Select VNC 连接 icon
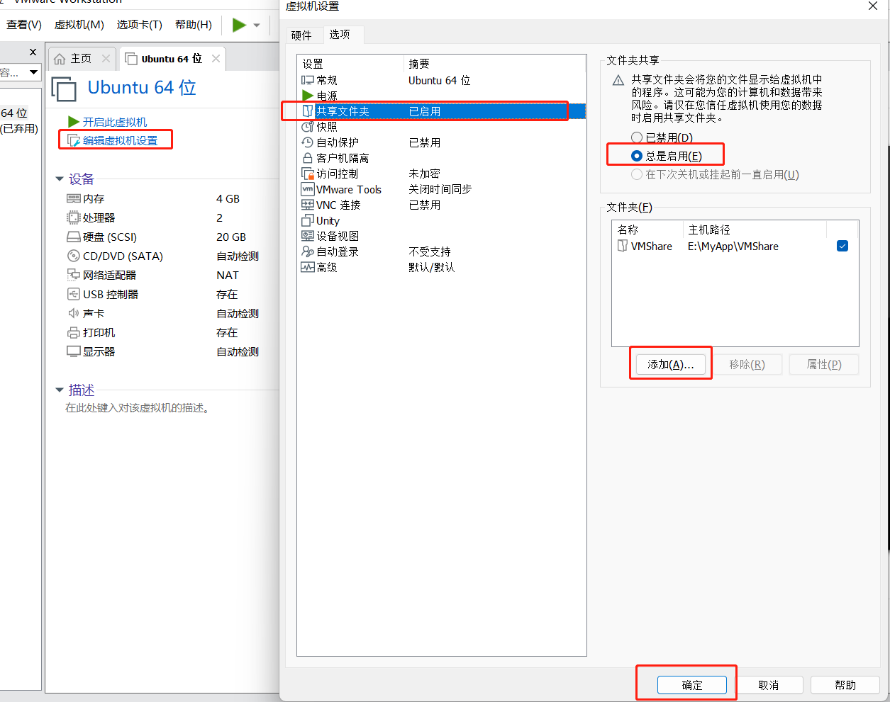This screenshot has width=890, height=702. (x=308, y=205)
